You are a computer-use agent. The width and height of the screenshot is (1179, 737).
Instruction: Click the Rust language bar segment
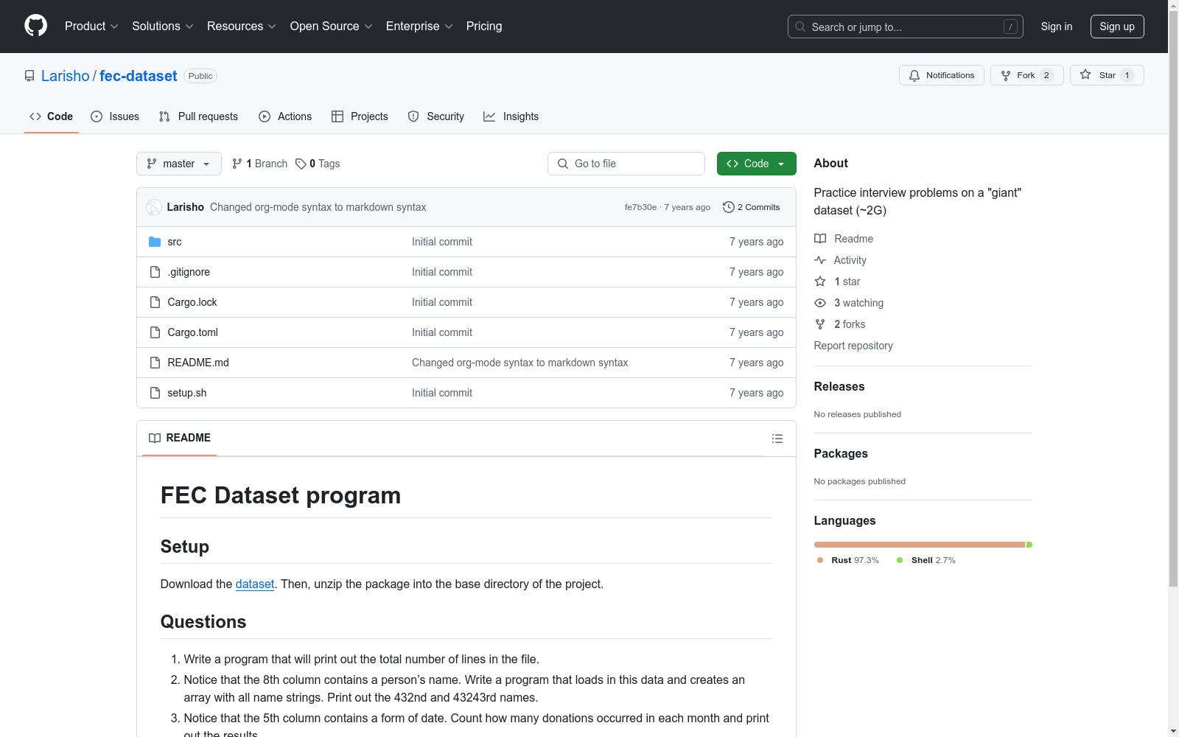(920, 545)
